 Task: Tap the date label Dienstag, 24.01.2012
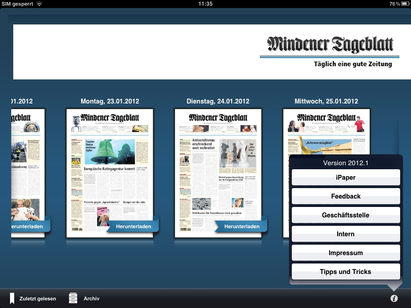coord(218,101)
